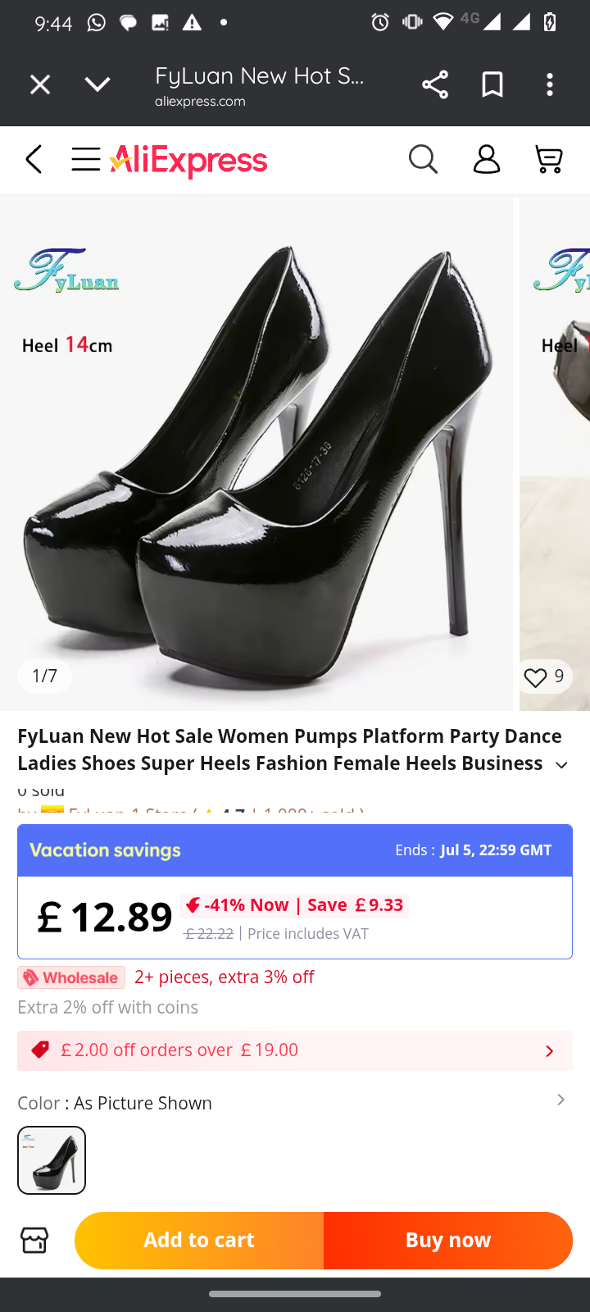
Task: Bookmark this page with the bookmark icon
Action: tap(492, 84)
